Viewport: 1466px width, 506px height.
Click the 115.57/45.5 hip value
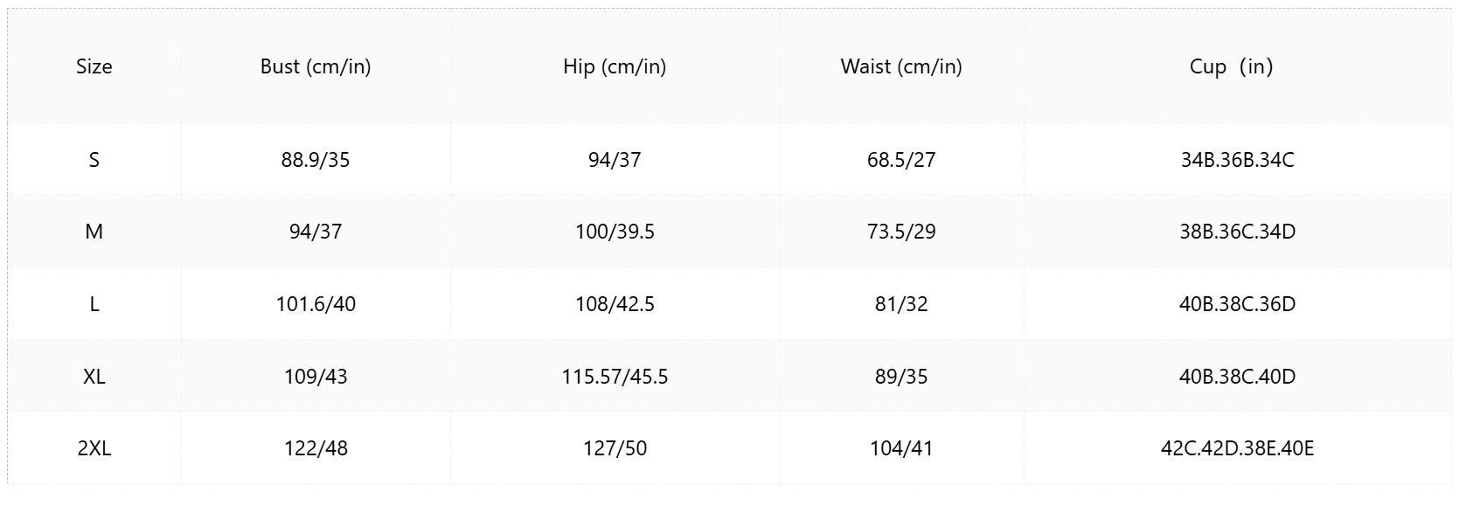[x=615, y=377]
